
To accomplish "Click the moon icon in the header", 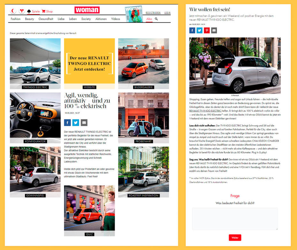I will tap(13, 11).
